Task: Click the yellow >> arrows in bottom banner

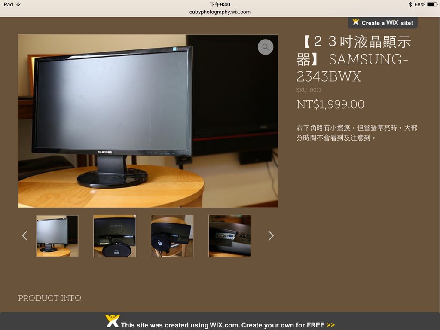Action: click(330, 325)
